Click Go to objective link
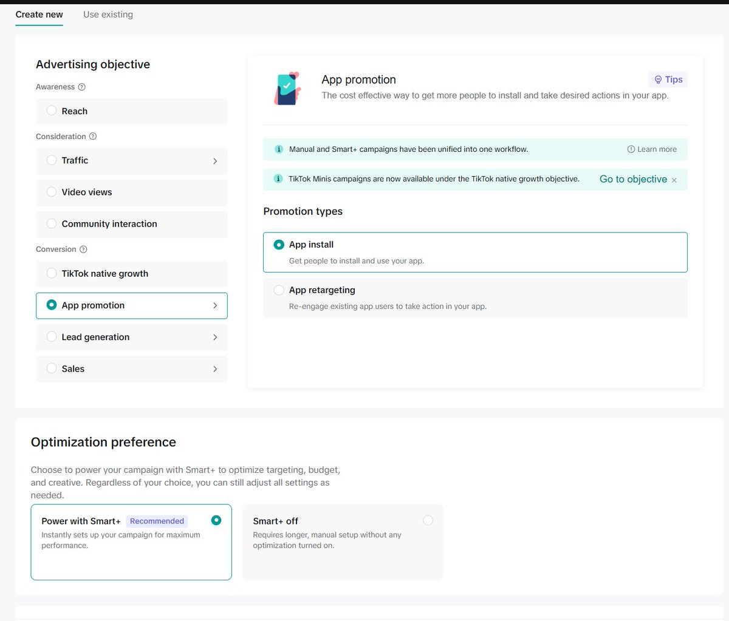The image size is (729, 621). (x=633, y=179)
